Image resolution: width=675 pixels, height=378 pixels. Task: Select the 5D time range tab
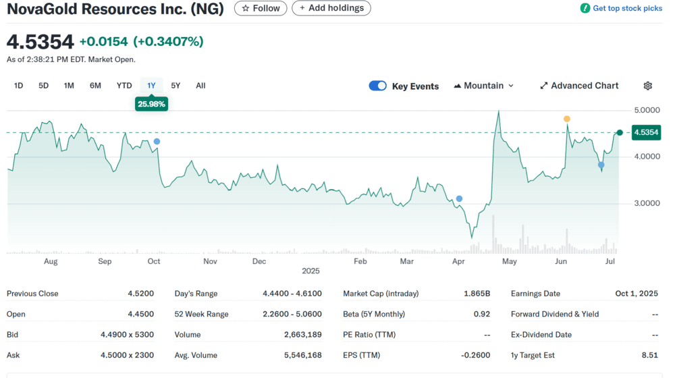(43, 86)
